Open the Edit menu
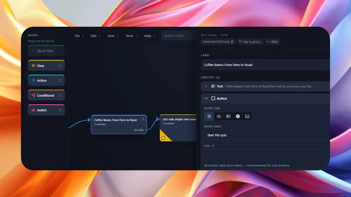Image resolution: width=351 pixels, height=197 pixels. click(x=96, y=36)
